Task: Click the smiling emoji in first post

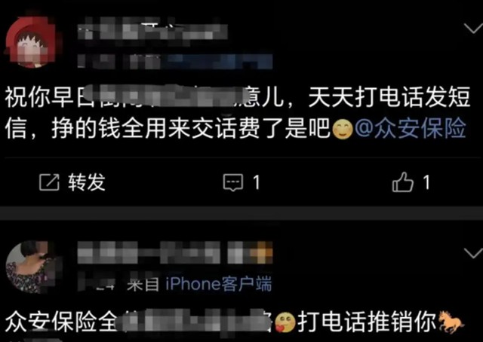Action: pos(342,129)
